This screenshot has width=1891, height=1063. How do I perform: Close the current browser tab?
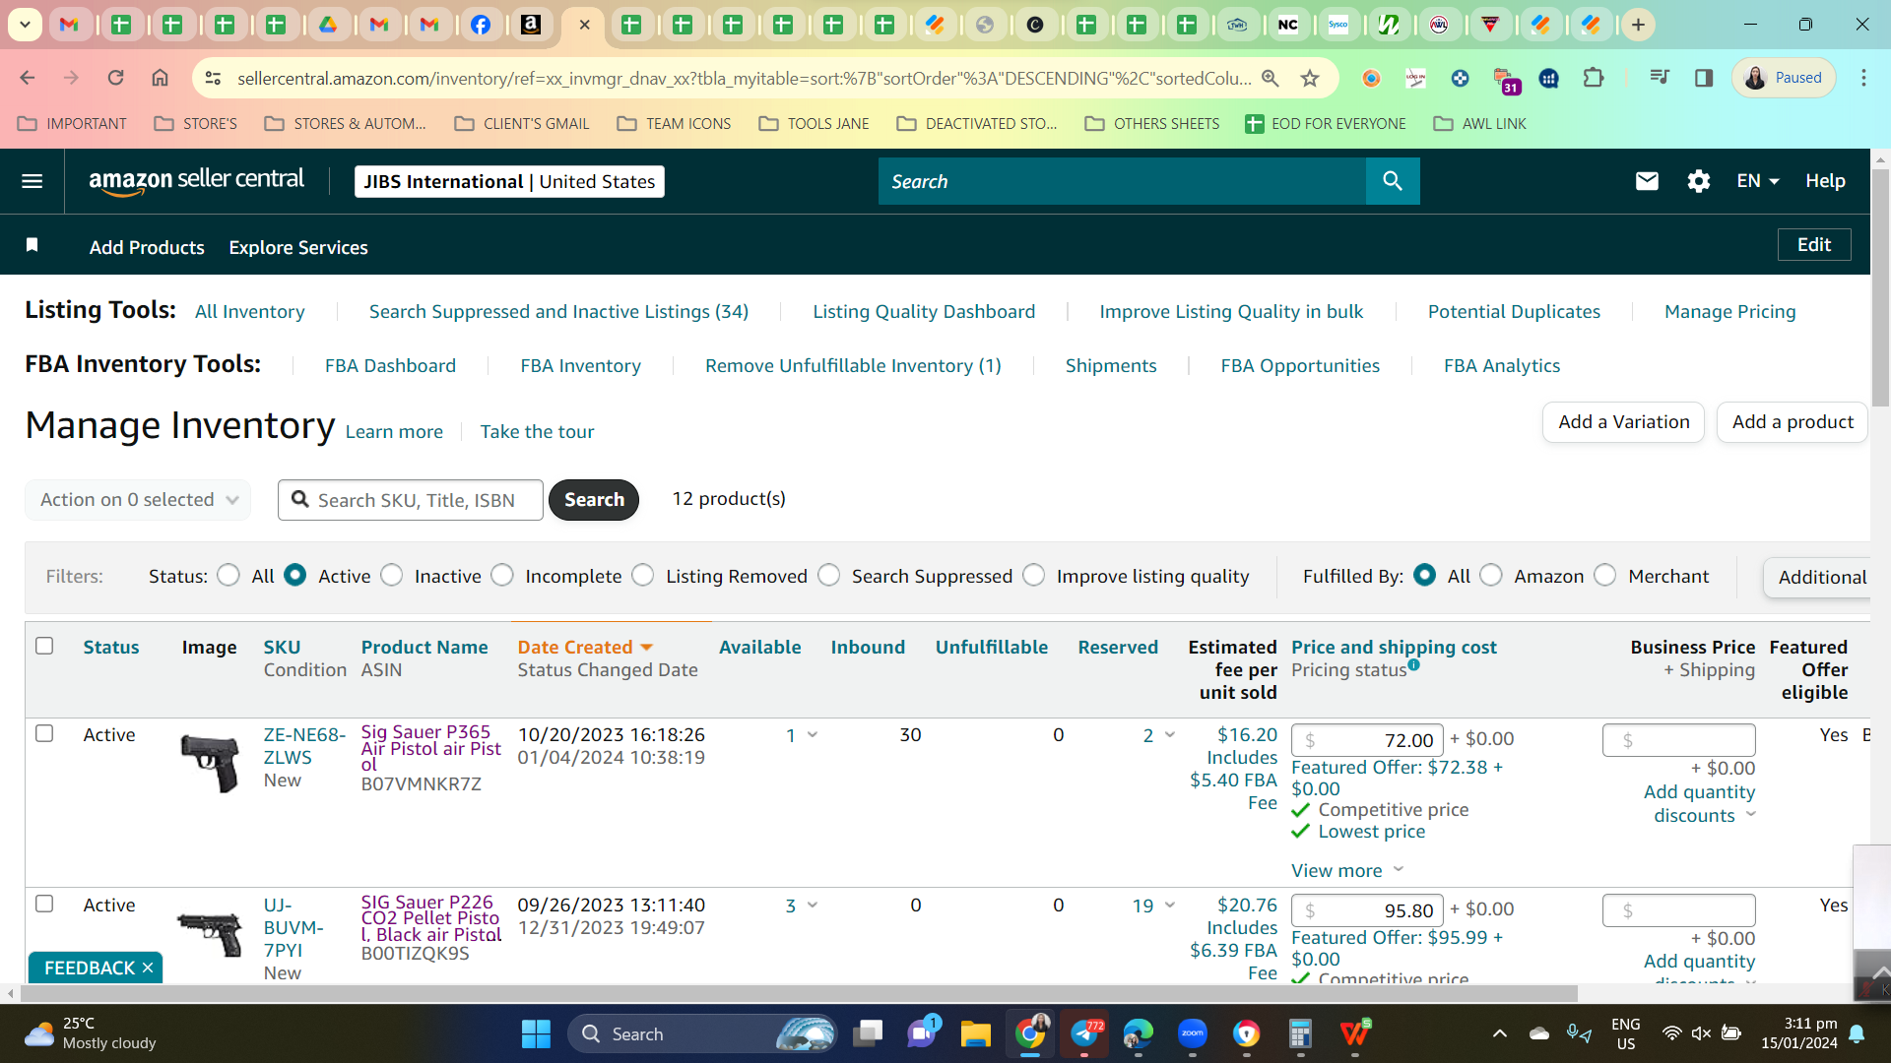pyautogui.click(x=584, y=25)
